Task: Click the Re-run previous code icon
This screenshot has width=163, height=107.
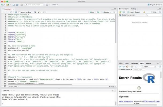Action: point(98,12)
